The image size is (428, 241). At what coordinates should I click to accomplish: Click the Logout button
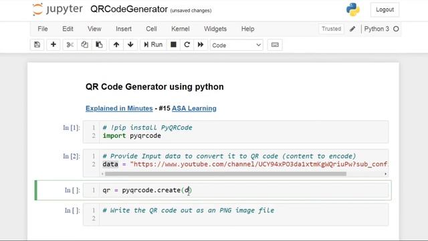point(385,9)
